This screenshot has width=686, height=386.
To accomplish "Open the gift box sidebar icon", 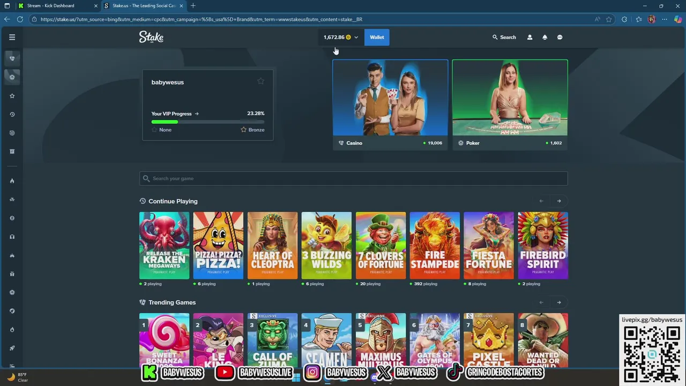I will 12,274.
